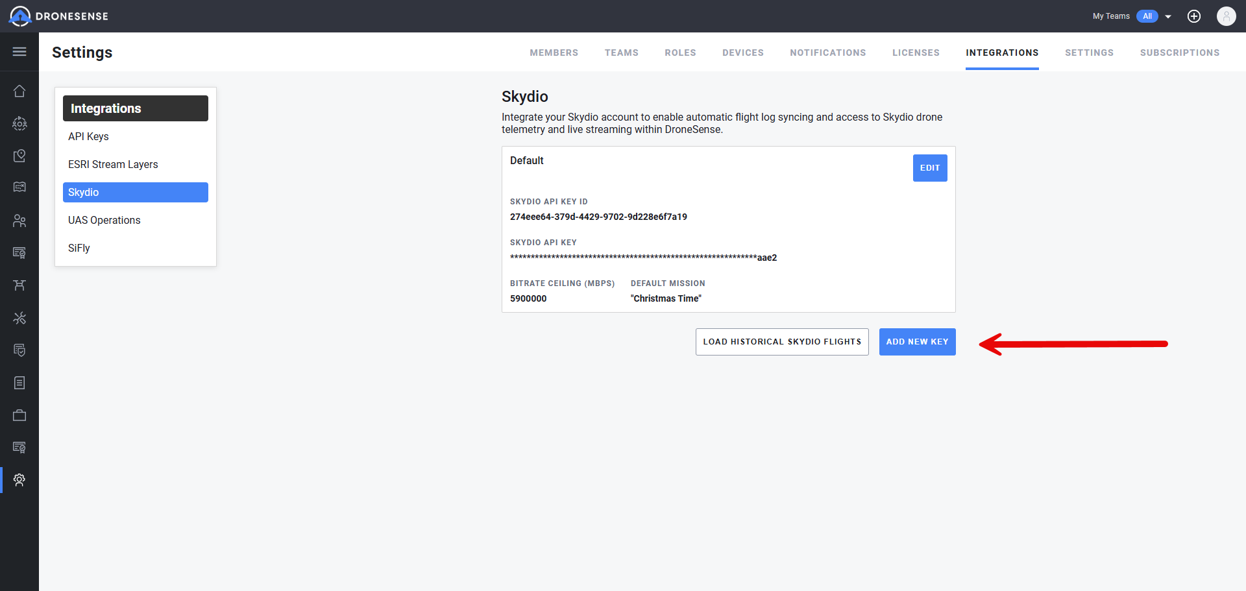Viewport: 1246px width, 591px height.
Task: Open the drone icon in the sidebar
Action: pyautogui.click(x=19, y=285)
